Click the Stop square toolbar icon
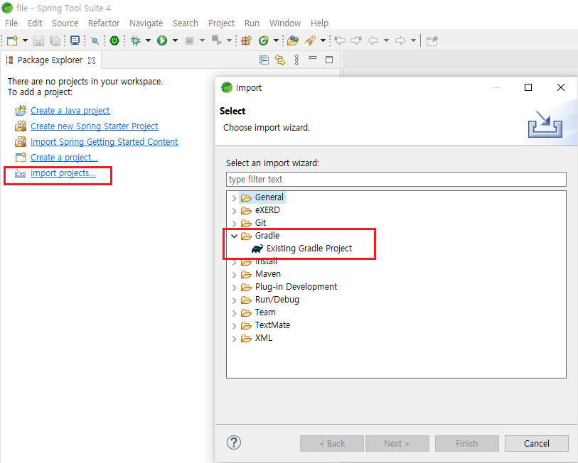The height and width of the screenshot is (463, 578). (x=190, y=40)
